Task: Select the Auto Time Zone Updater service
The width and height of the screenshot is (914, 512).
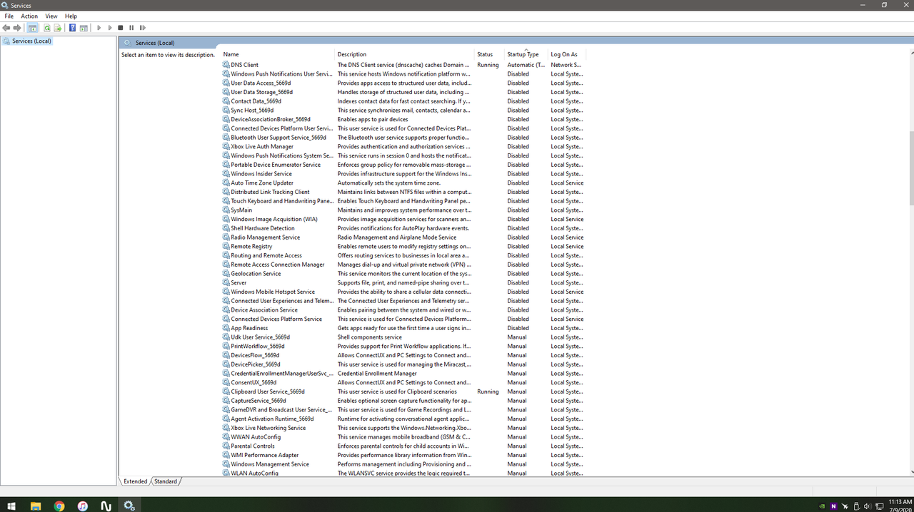Action: click(403, 183)
